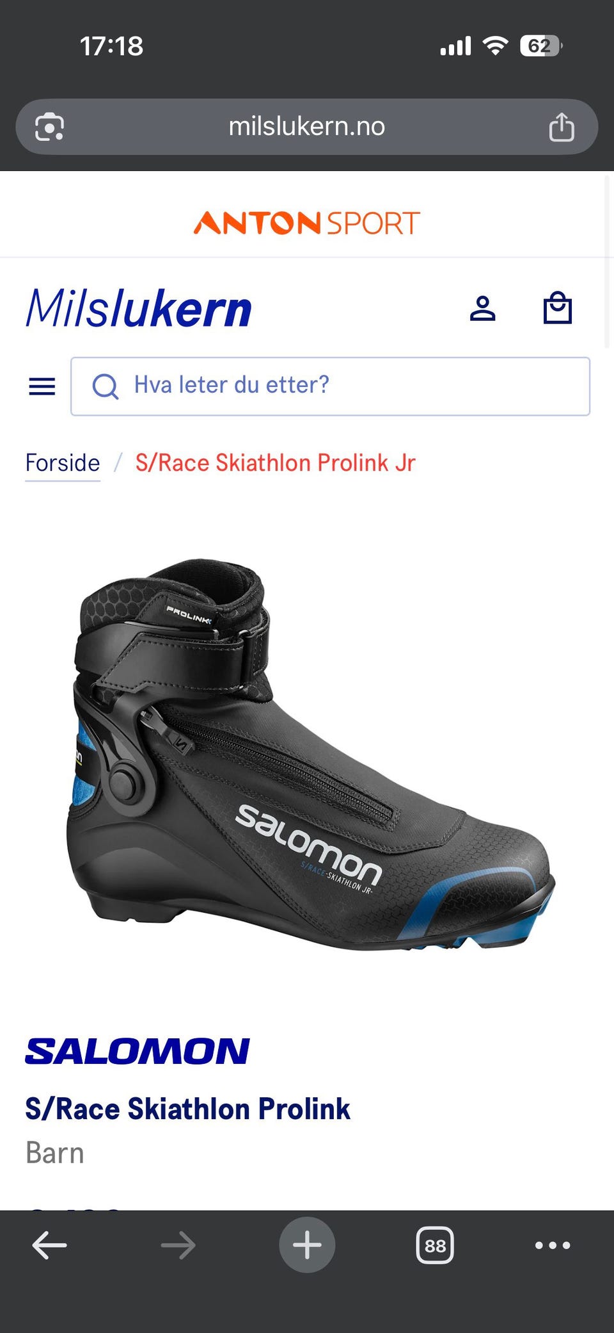
Task: Tap the Google Lens camera search icon
Action: [49, 127]
